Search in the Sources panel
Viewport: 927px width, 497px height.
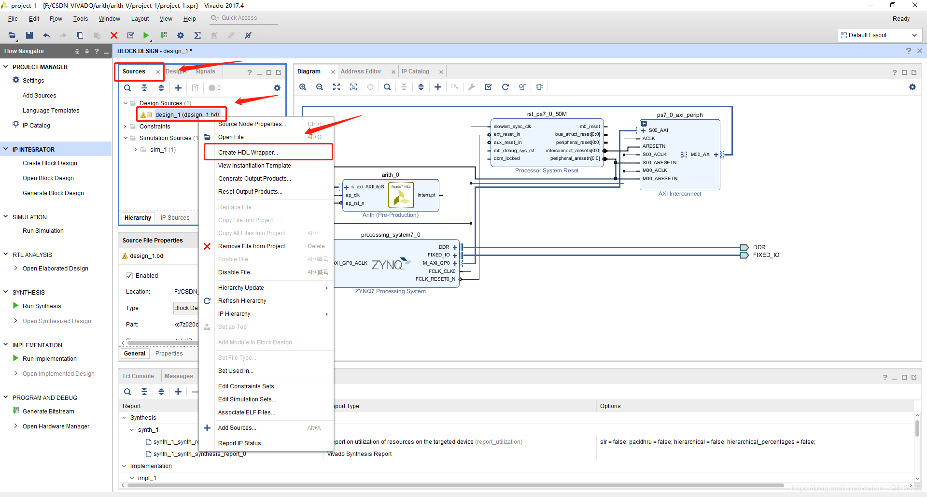point(127,88)
